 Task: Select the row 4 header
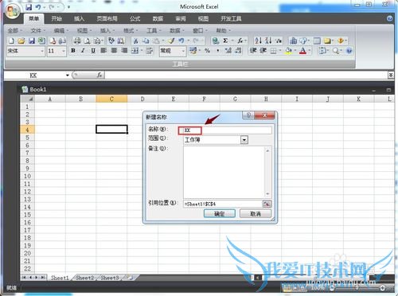pyautogui.click(x=27, y=130)
